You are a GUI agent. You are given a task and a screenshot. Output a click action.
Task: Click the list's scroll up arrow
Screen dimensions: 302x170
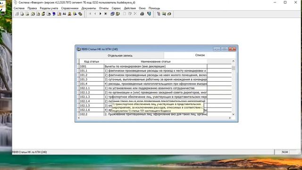pos(233,61)
